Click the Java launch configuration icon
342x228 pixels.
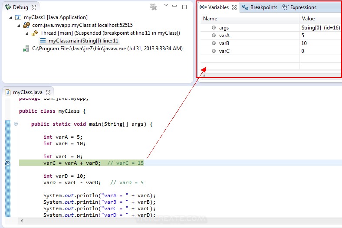tap(18, 17)
